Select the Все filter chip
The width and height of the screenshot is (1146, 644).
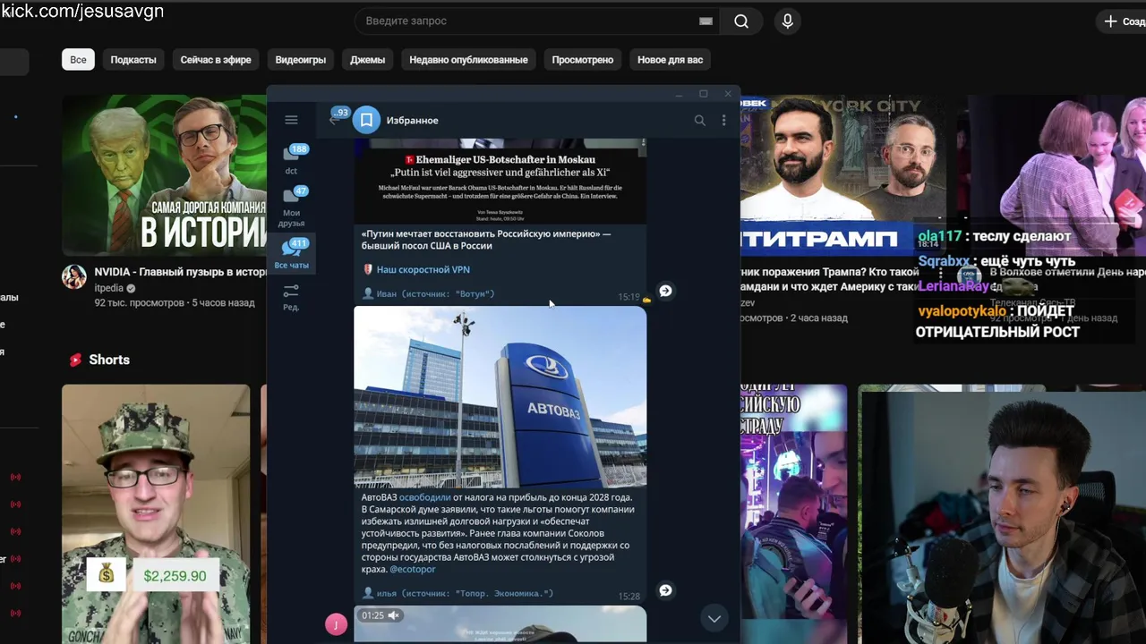pos(78,60)
